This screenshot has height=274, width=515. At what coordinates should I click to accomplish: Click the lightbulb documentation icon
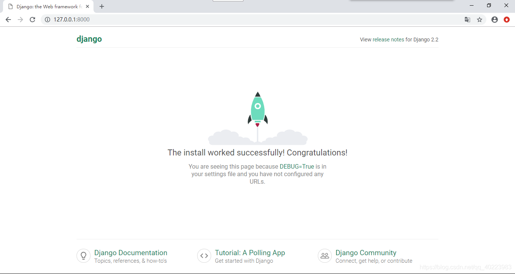(x=84, y=256)
